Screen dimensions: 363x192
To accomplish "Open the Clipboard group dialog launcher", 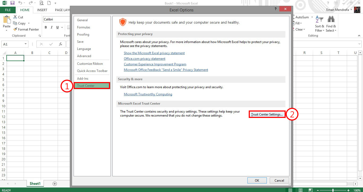I will pos(40,36).
